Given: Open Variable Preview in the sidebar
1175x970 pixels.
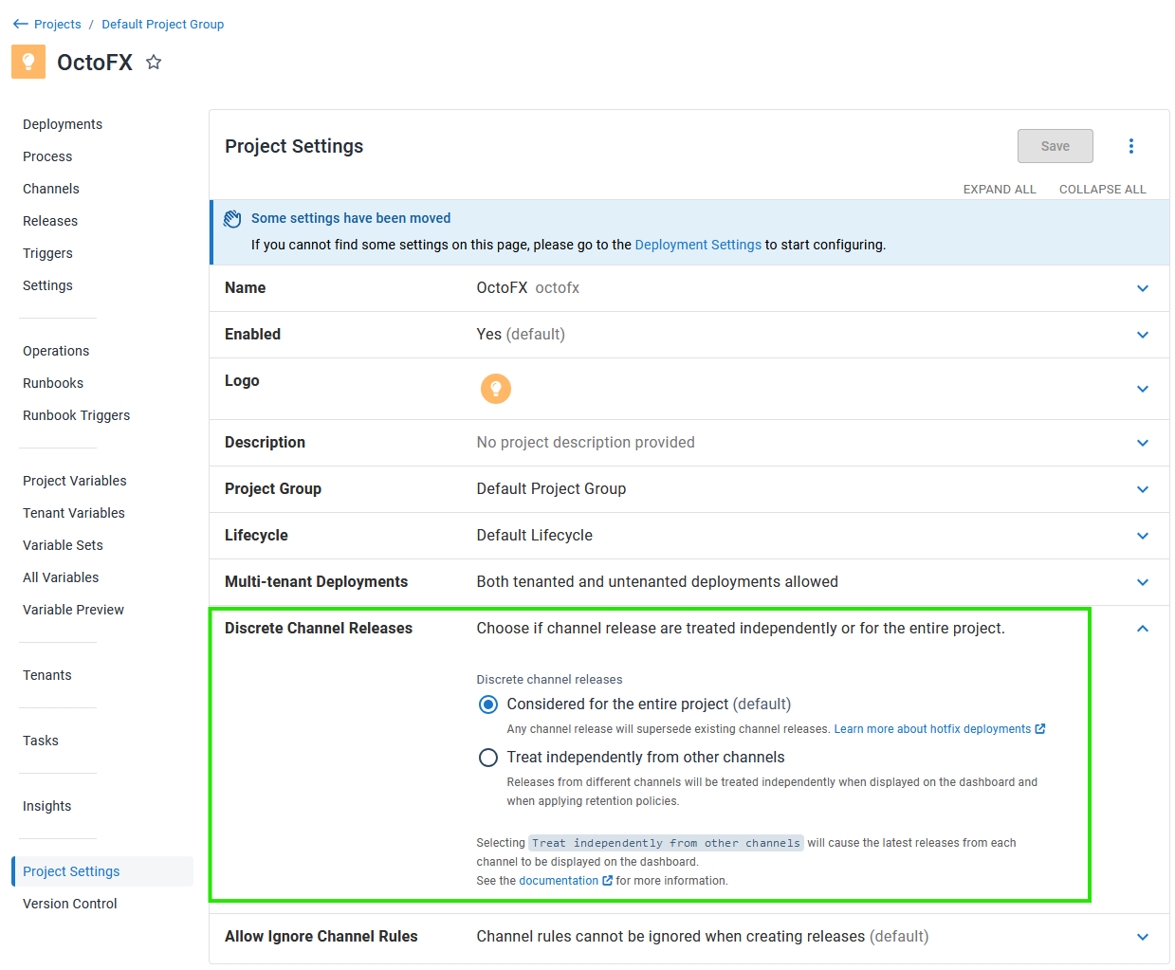Looking at the screenshot, I should pos(73,610).
